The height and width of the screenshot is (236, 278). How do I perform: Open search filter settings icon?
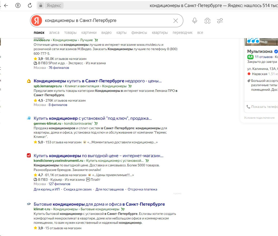point(220,21)
